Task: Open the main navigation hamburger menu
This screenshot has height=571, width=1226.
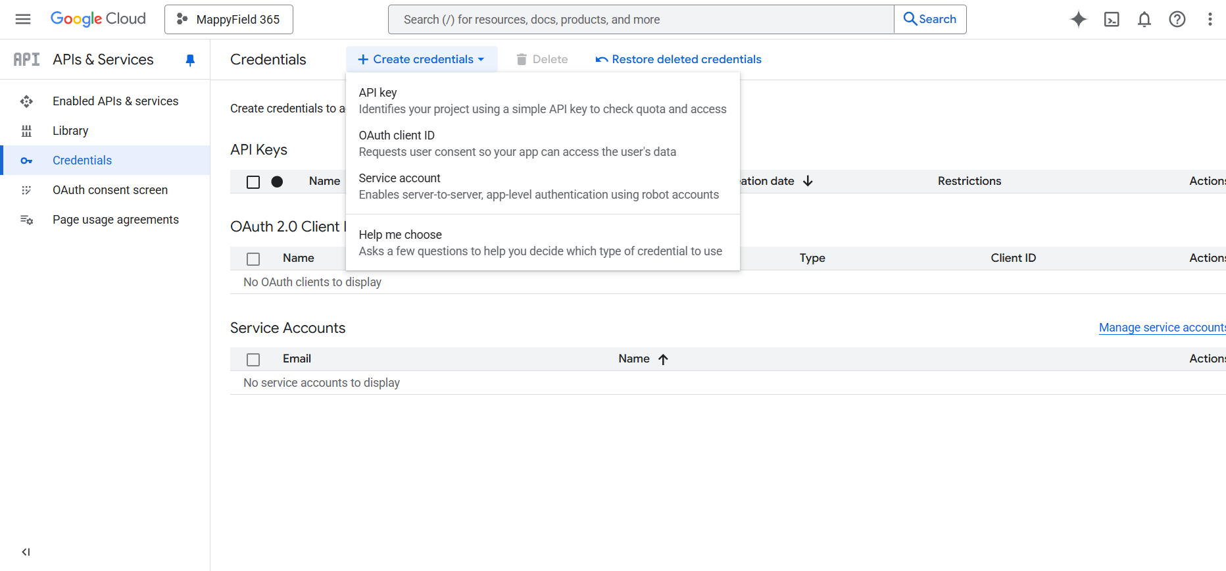Action: [23, 19]
